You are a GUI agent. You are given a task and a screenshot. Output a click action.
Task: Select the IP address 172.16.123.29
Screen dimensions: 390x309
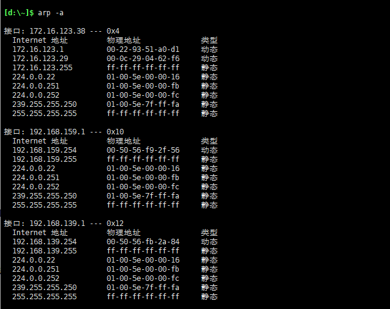click(40, 58)
